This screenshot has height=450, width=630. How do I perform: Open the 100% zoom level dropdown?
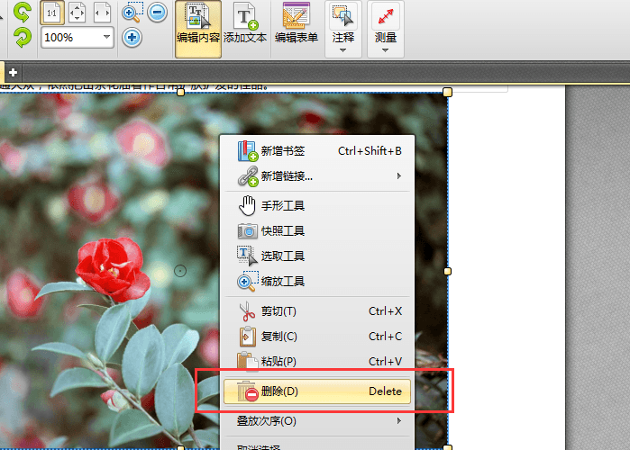click(106, 37)
